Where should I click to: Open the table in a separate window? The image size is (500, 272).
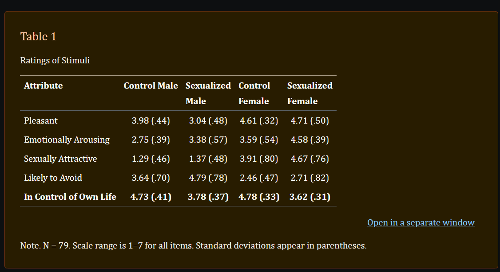421,222
